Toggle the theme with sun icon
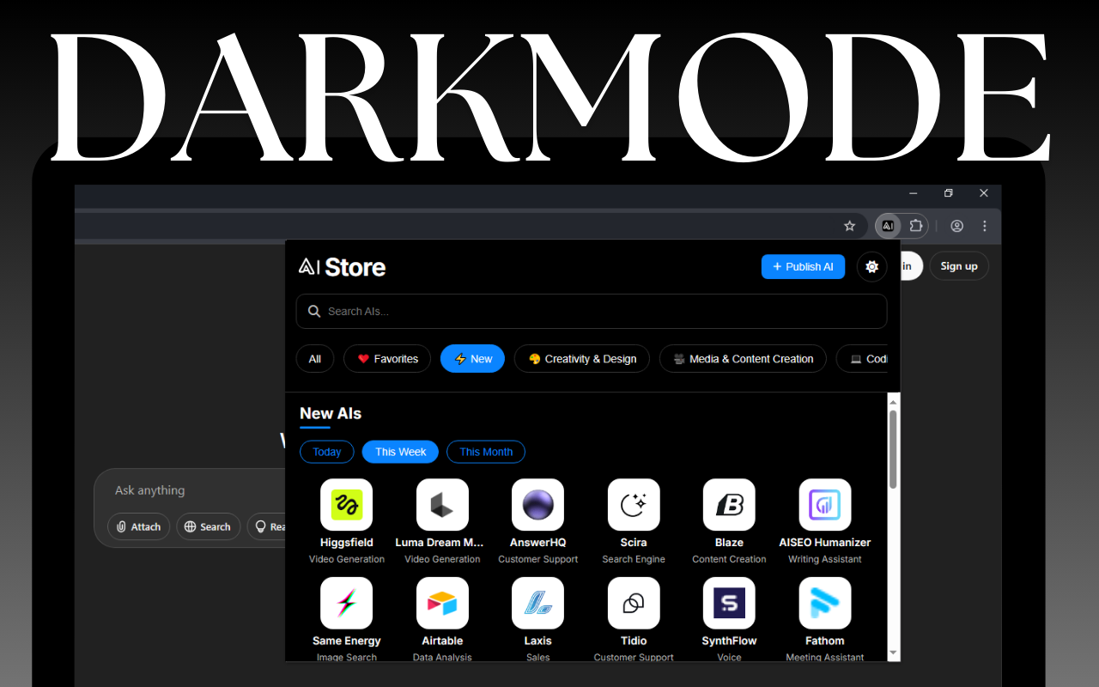1099x687 pixels. tap(872, 267)
